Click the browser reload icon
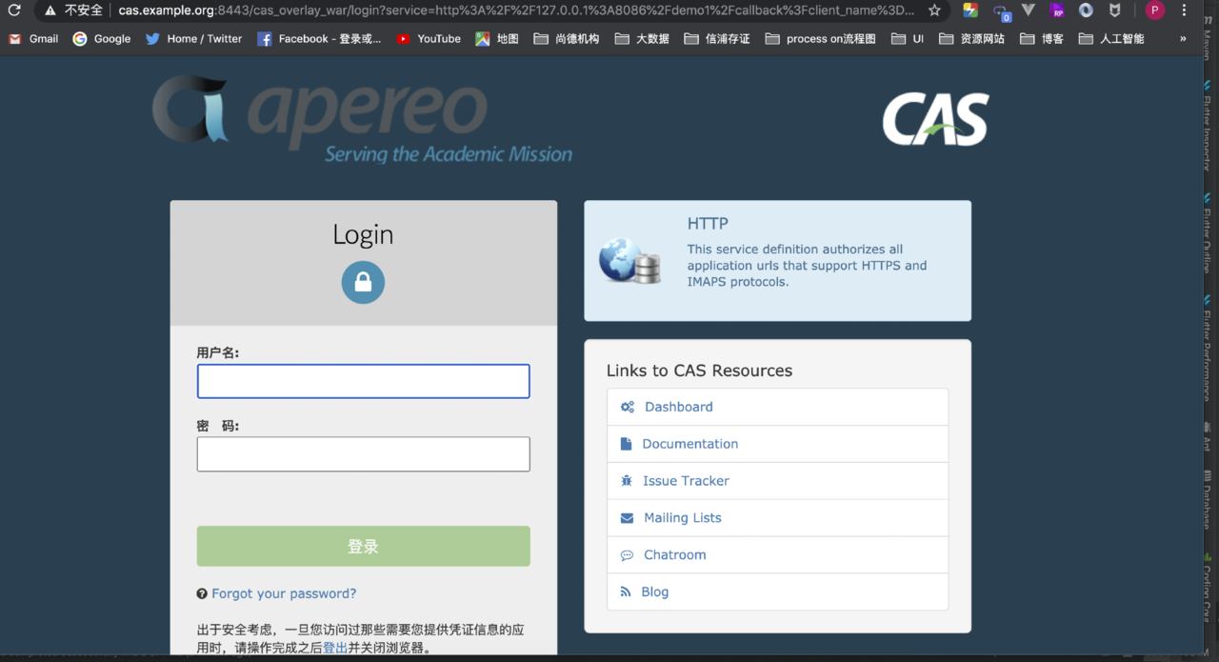This screenshot has height=662, width=1219. pos(14,10)
